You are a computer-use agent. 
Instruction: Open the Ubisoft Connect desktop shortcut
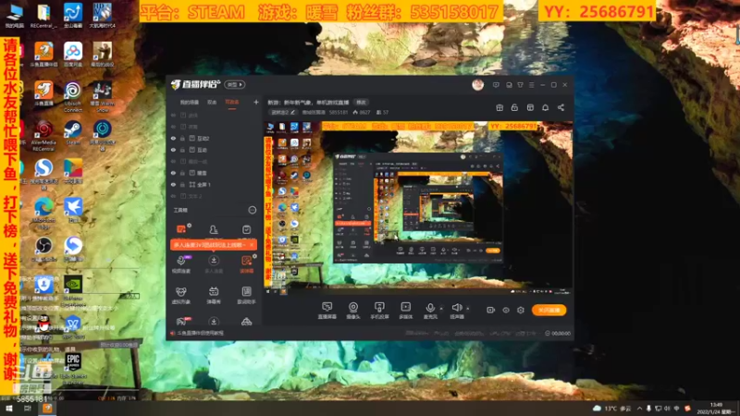click(x=73, y=96)
